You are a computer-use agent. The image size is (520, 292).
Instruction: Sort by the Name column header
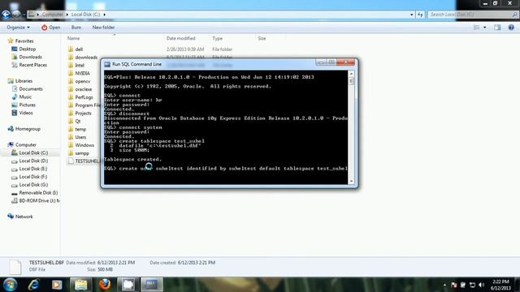73,38
